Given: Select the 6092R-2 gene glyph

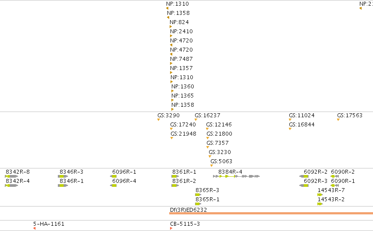Looking at the screenshot, I should 304,176.
